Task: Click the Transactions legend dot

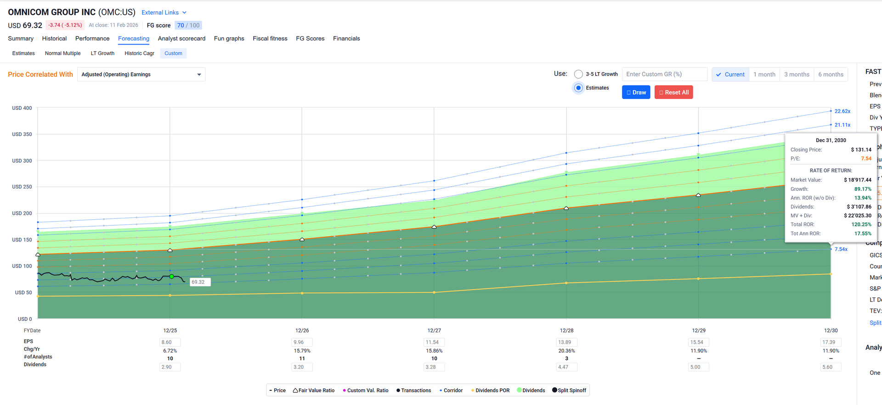Action: tap(398, 390)
